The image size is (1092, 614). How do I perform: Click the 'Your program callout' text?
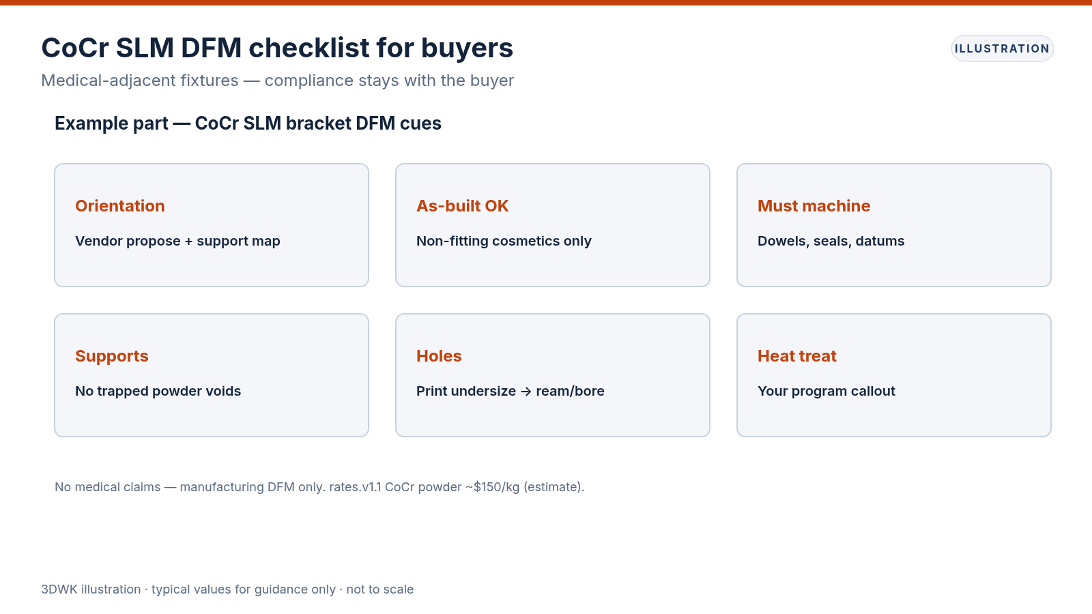pyautogui.click(x=826, y=391)
